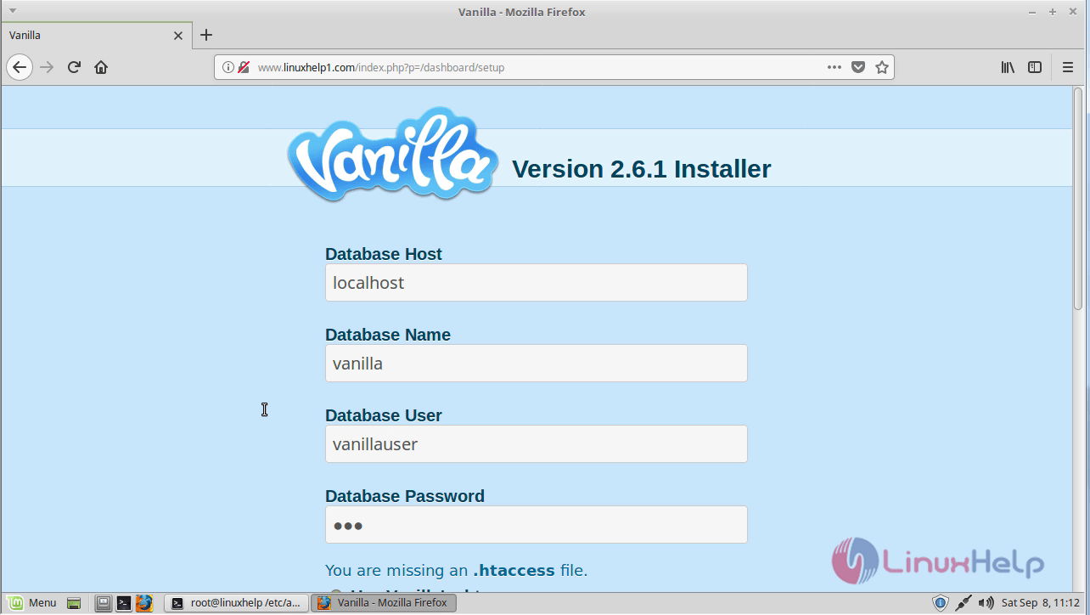Go to the Firefox home page
Viewport: 1090px width, 615px height.
101,67
